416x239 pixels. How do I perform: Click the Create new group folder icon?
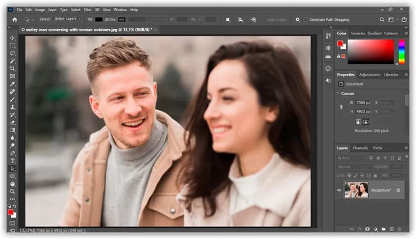(383, 229)
